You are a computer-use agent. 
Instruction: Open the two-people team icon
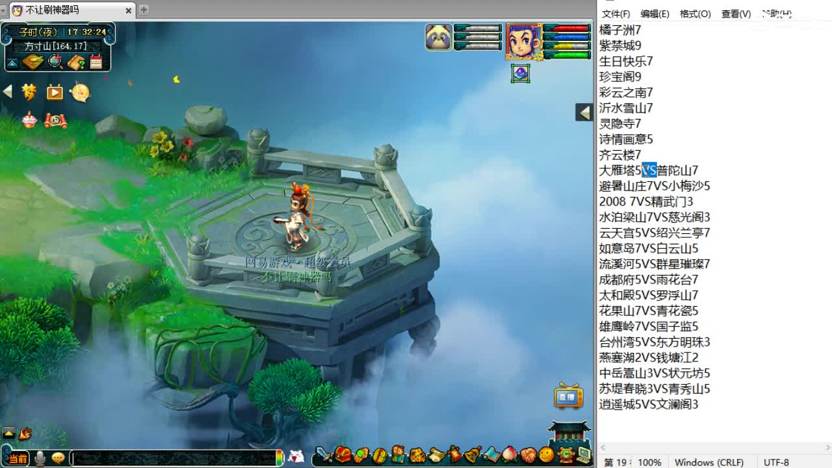(398, 454)
